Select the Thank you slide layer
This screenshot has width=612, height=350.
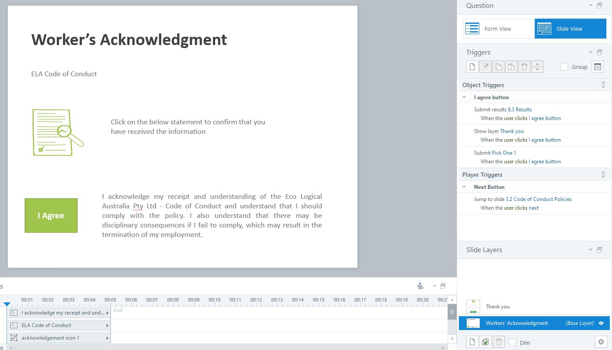tap(534, 306)
